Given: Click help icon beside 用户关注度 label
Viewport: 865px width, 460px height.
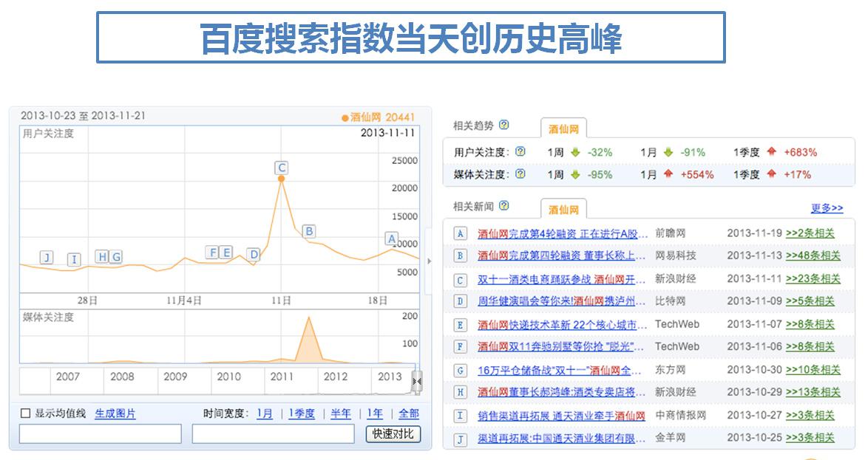Looking at the screenshot, I should point(520,152).
